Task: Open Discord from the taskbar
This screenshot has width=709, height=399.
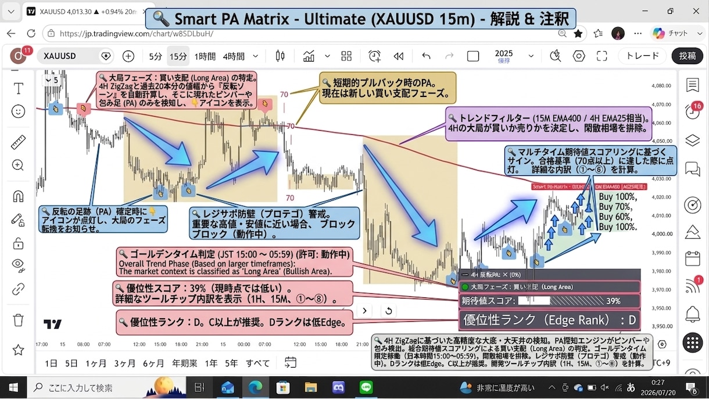Action: [x=338, y=387]
